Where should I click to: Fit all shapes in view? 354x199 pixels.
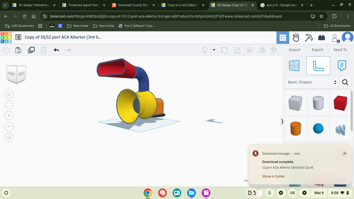tap(9, 105)
